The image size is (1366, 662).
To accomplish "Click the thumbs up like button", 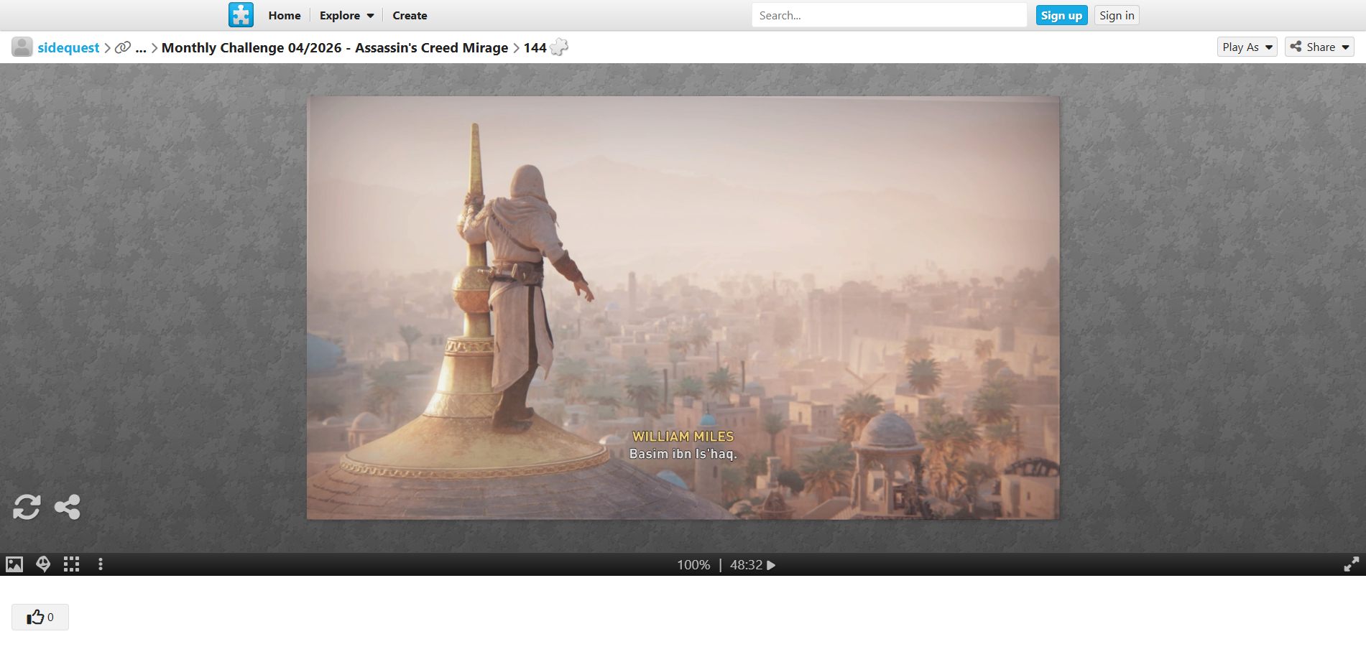I will point(40,617).
